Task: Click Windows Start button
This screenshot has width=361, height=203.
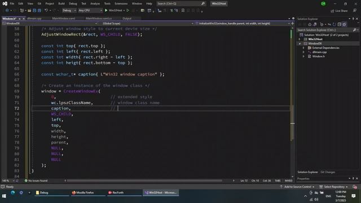Action: point(4,196)
